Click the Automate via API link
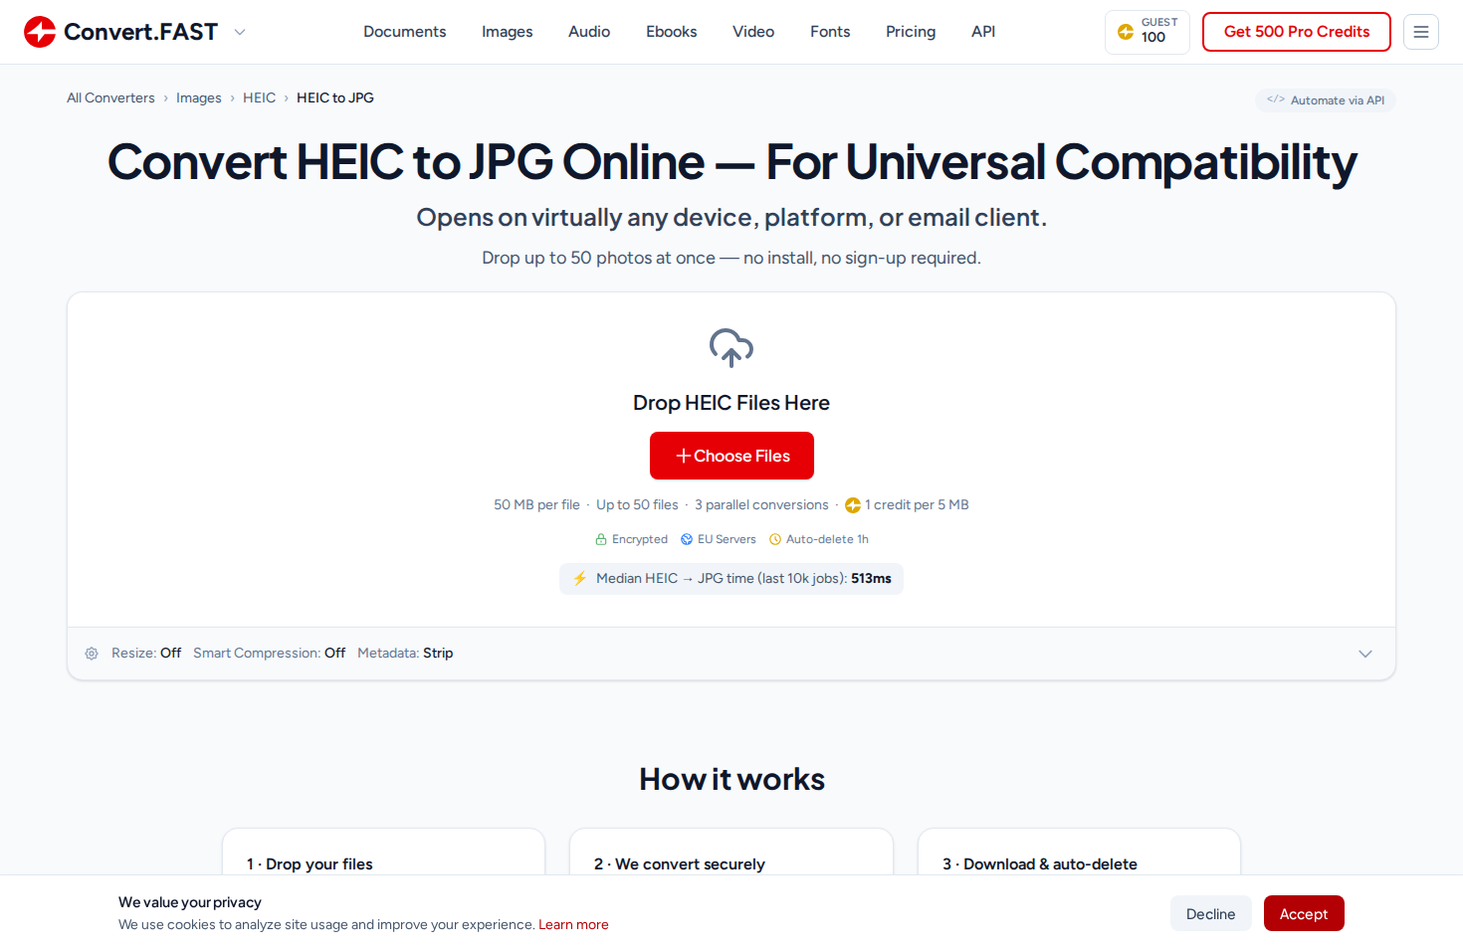Image resolution: width=1463 pixels, height=951 pixels. click(1326, 99)
